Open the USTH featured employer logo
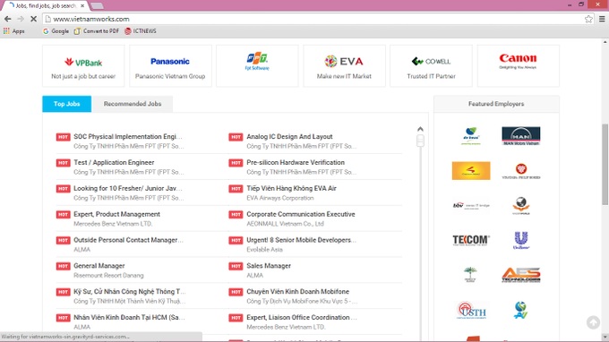 [x=471, y=310]
